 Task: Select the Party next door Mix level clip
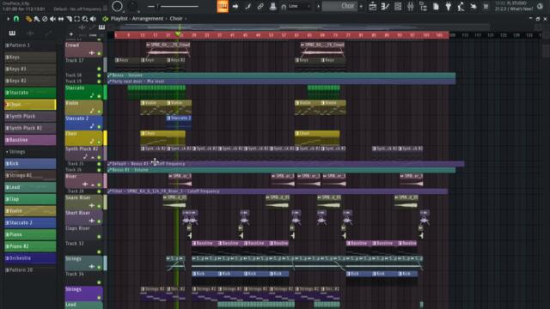281,82
